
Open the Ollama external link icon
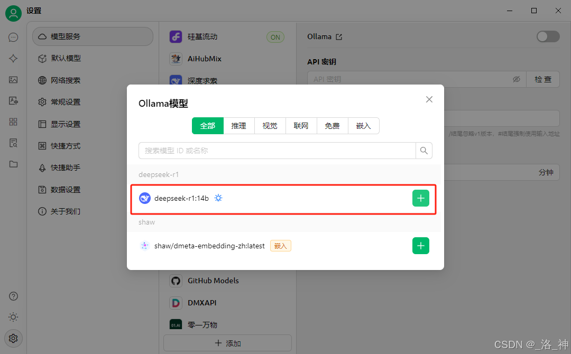pos(339,37)
